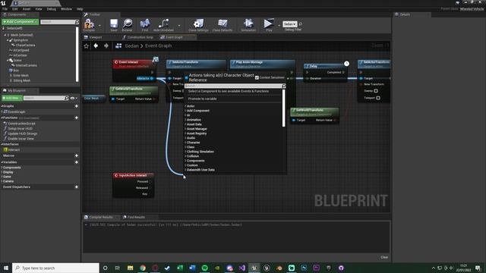
Task: Add a new variable with Variables plus
Action: tap(77, 162)
